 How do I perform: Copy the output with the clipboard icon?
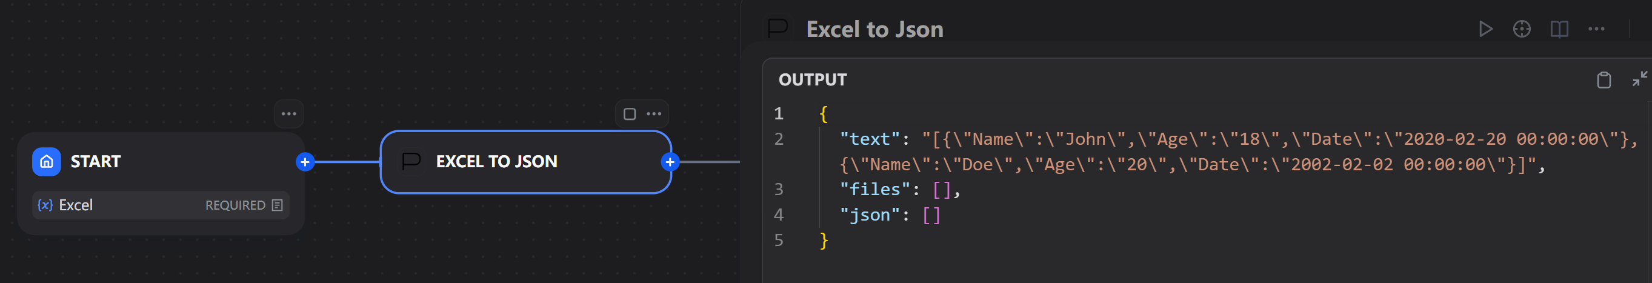click(x=1604, y=80)
